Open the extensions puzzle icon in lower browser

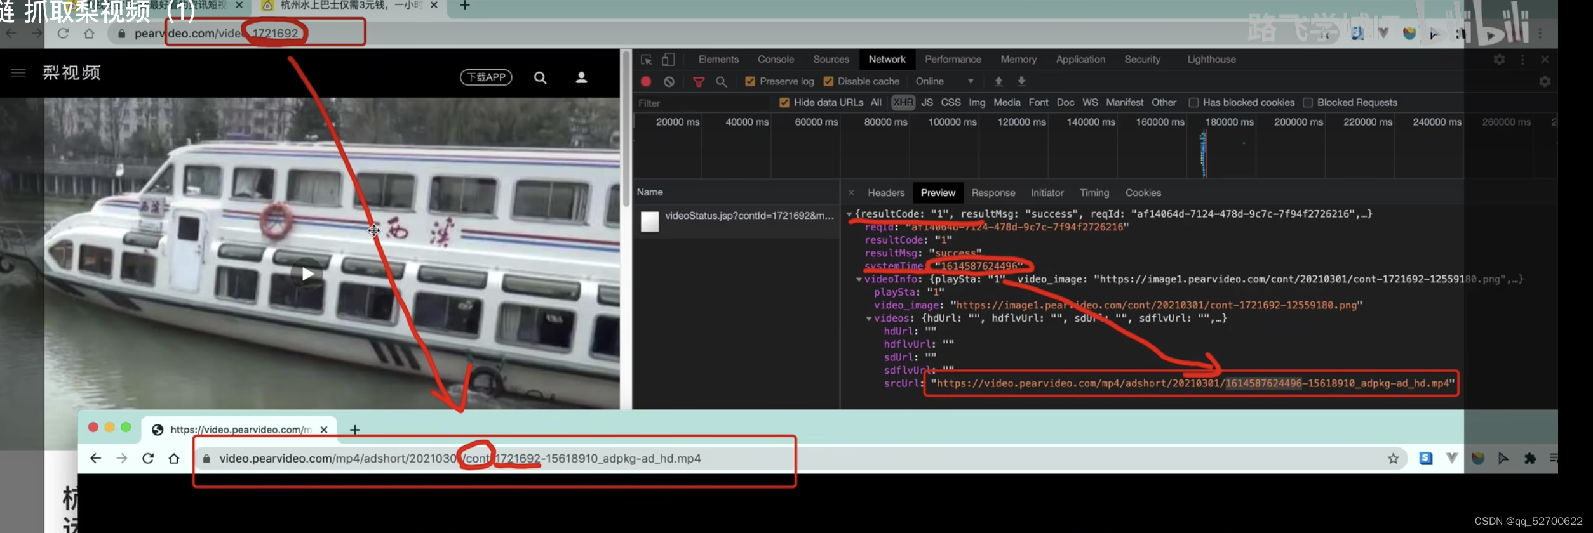coord(1530,458)
